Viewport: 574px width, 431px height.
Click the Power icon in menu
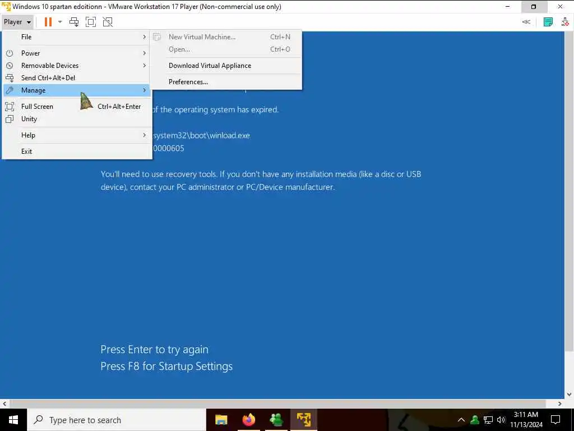point(10,53)
